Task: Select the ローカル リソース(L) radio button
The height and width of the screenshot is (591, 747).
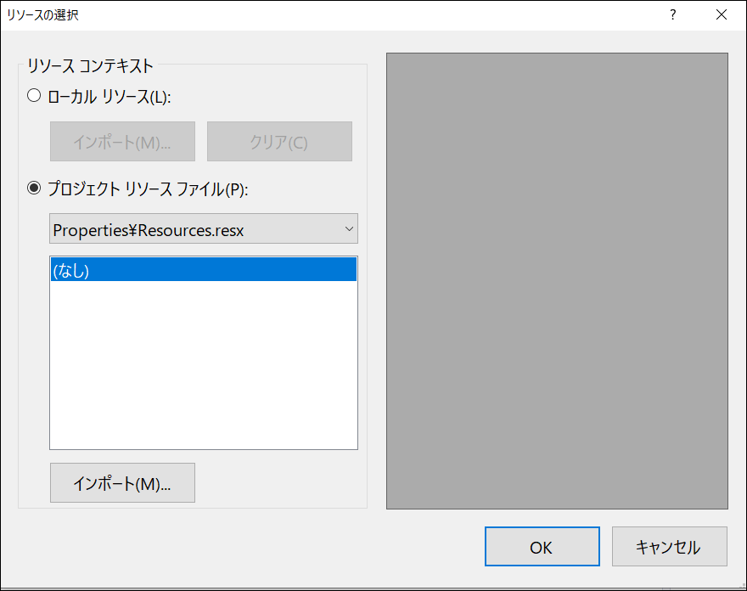Action: [34, 95]
